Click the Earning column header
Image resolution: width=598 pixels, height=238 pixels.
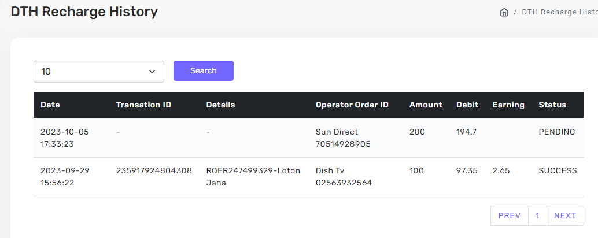(x=508, y=105)
